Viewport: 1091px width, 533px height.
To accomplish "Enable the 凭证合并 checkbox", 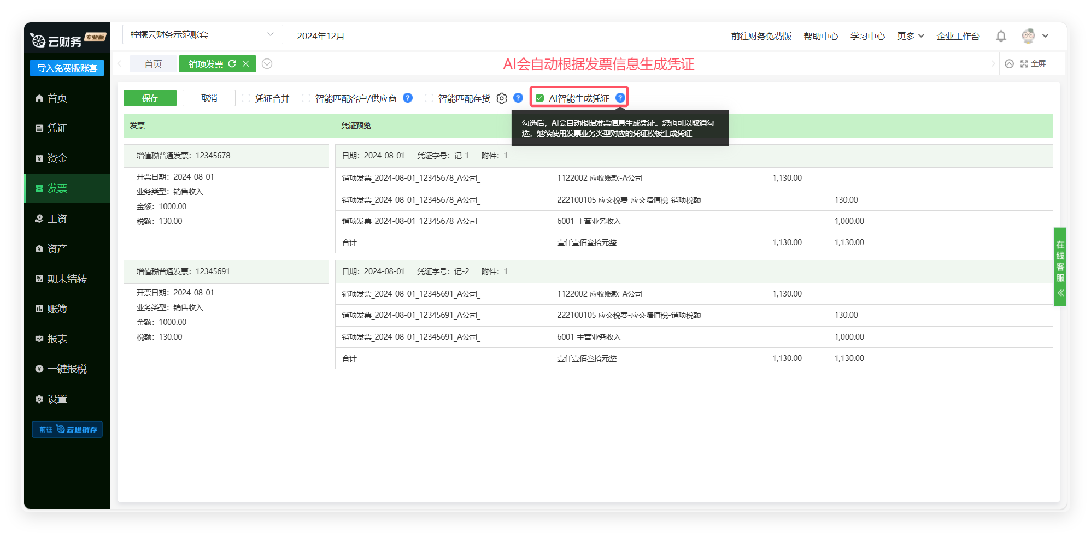I will 246,98.
